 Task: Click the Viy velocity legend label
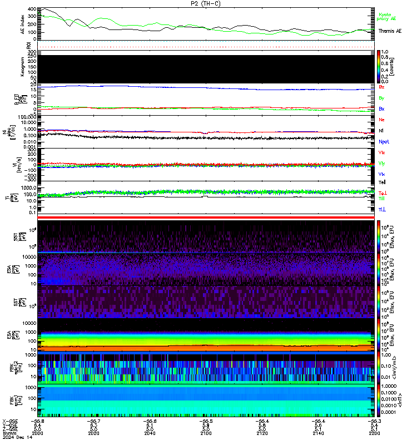tap(381, 164)
